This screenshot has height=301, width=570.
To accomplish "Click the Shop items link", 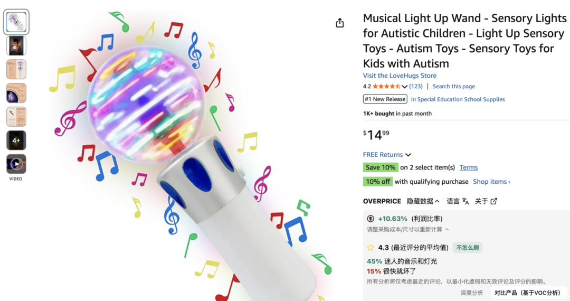I will 491,182.
